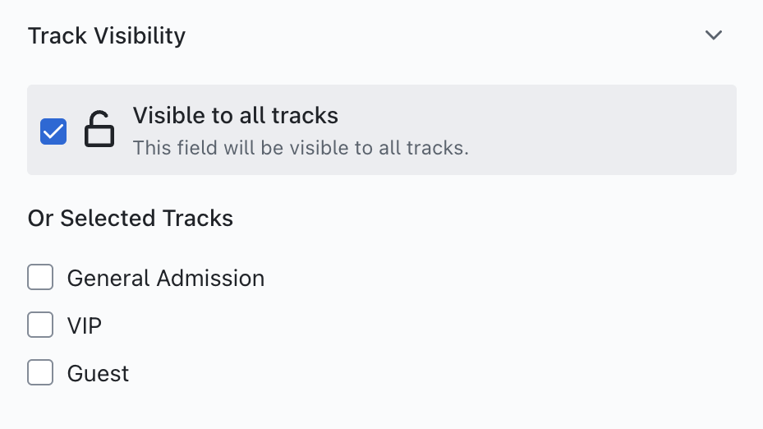Click the empty box left of VIP
This screenshot has width=763, height=429.
point(40,325)
